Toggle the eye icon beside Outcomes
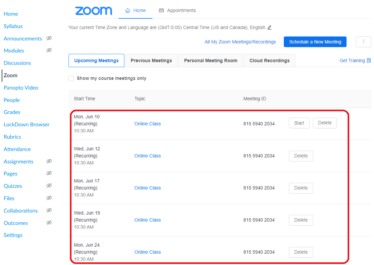The image size is (374, 265). [49, 223]
